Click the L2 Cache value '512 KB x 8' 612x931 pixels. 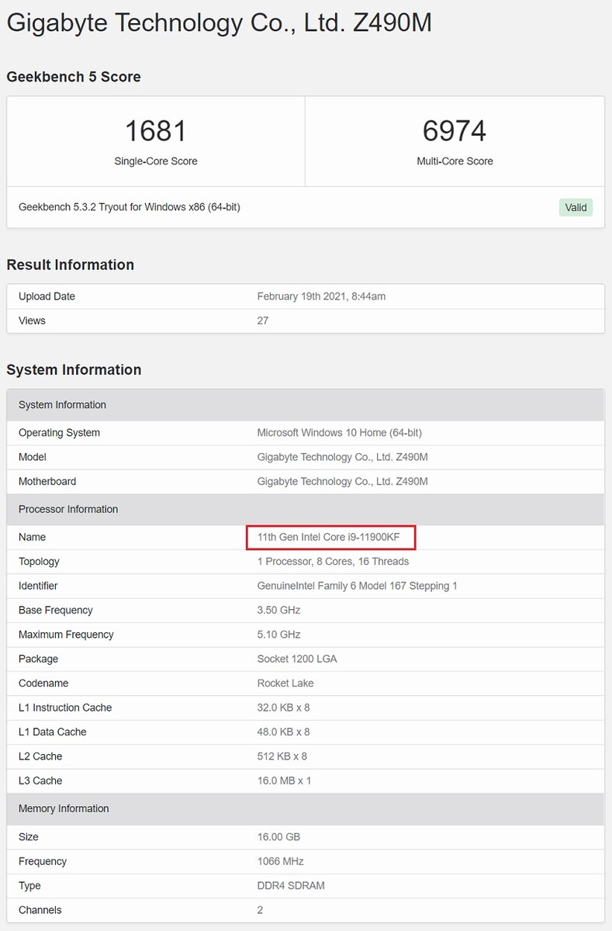[x=282, y=756]
